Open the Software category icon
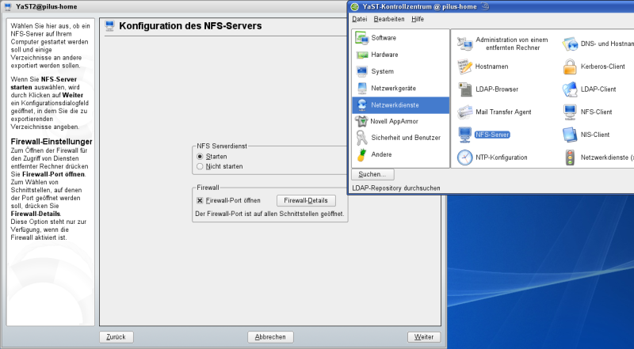634x349 pixels. pos(361,37)
